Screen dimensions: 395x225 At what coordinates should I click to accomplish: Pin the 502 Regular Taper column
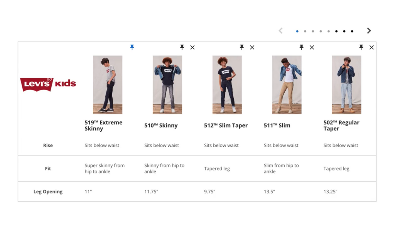[361, 47]
